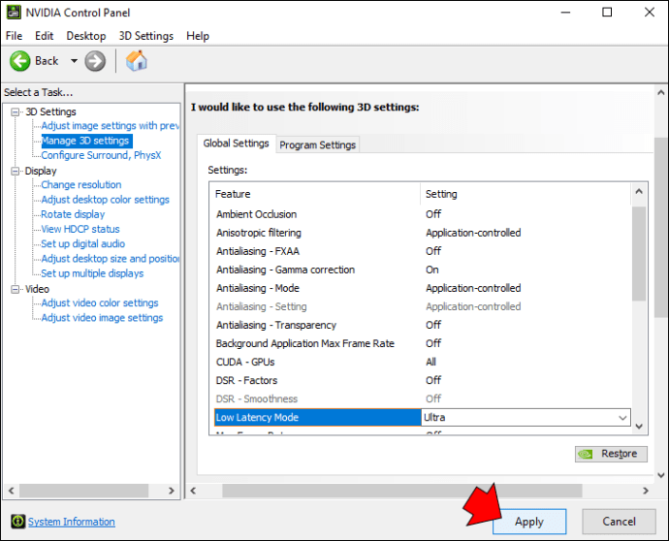
Task: Open Adjust desktop color settings
Action: pos(105,200)
